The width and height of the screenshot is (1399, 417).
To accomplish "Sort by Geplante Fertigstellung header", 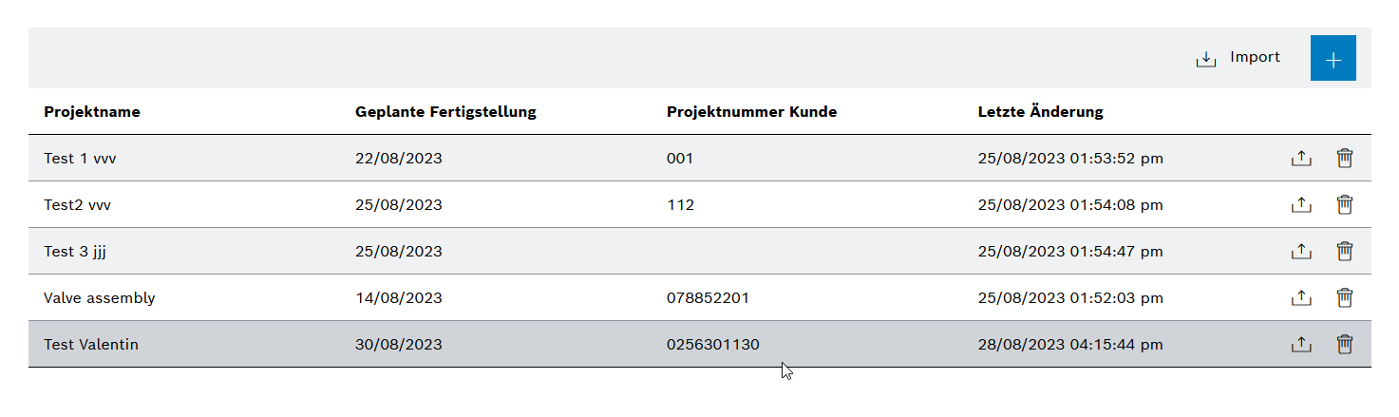I will click(445, 112).
